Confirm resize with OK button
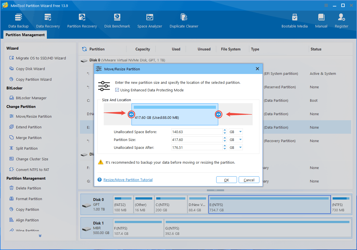The width and height of the screenshot is (357, 250). 227,180
